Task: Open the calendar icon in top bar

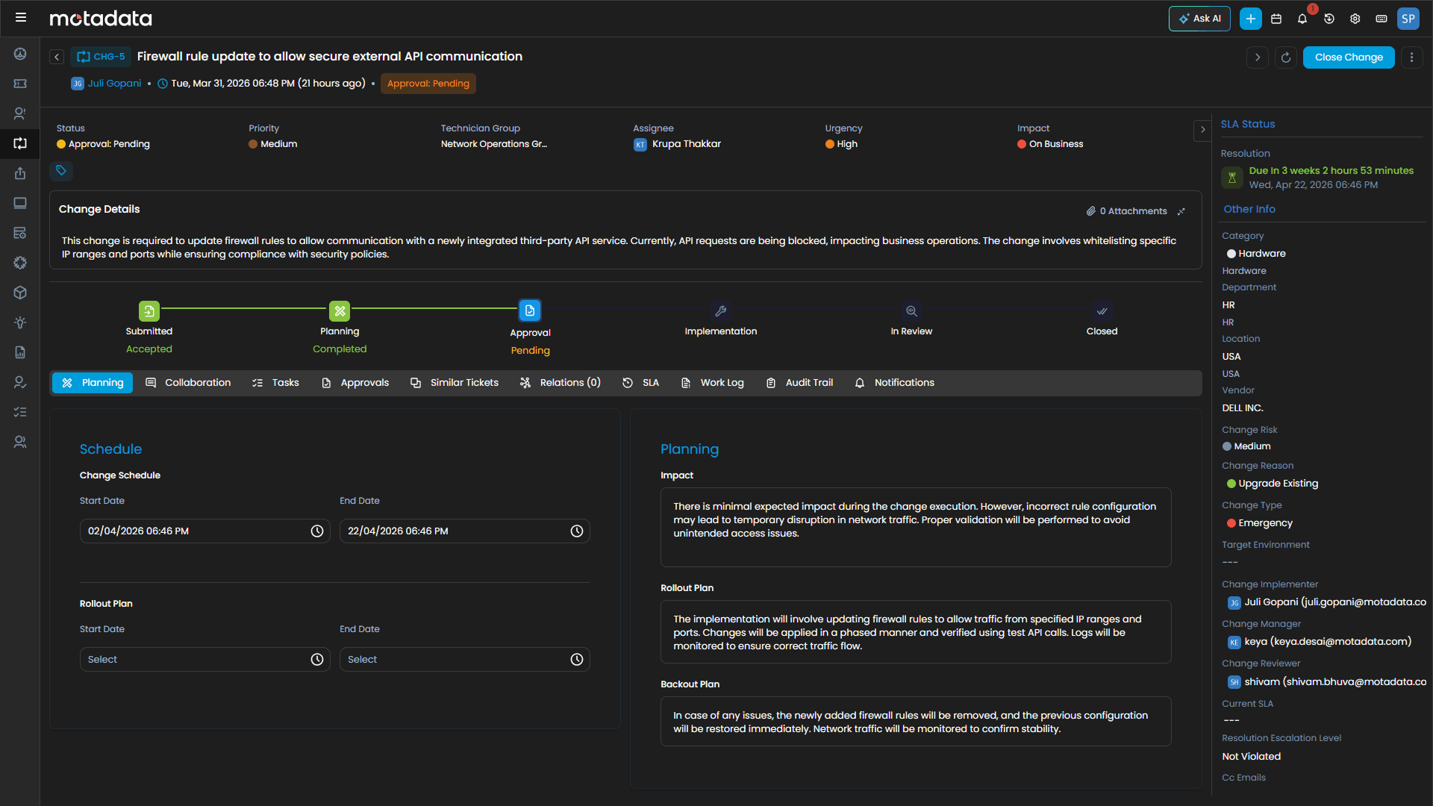Action: point(1276,19)
